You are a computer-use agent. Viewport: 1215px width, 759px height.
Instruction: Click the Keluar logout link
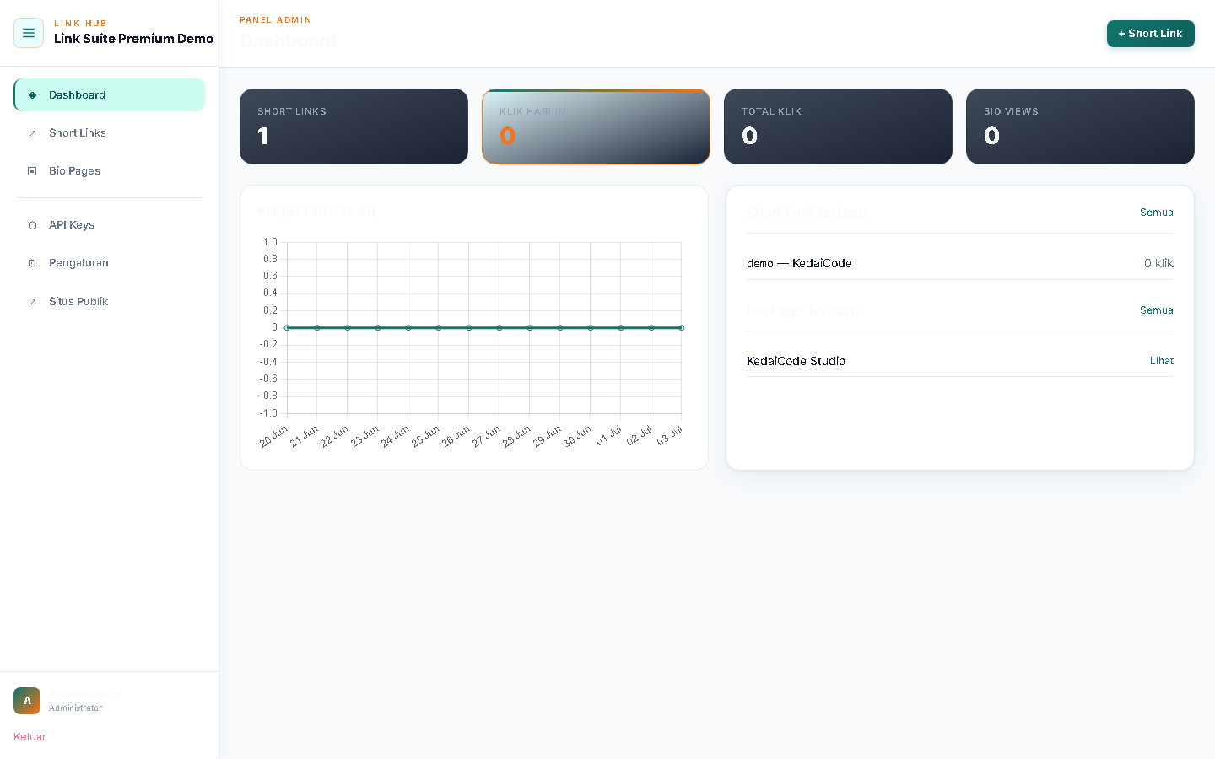click(x=30, y=737)
